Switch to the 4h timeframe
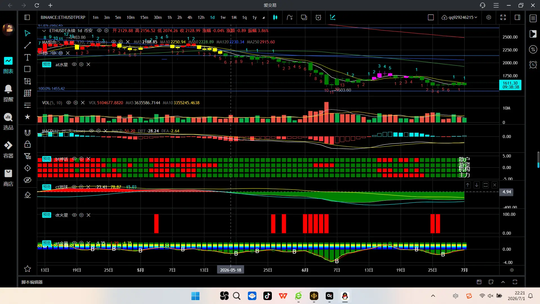 (x=190, y=17)
